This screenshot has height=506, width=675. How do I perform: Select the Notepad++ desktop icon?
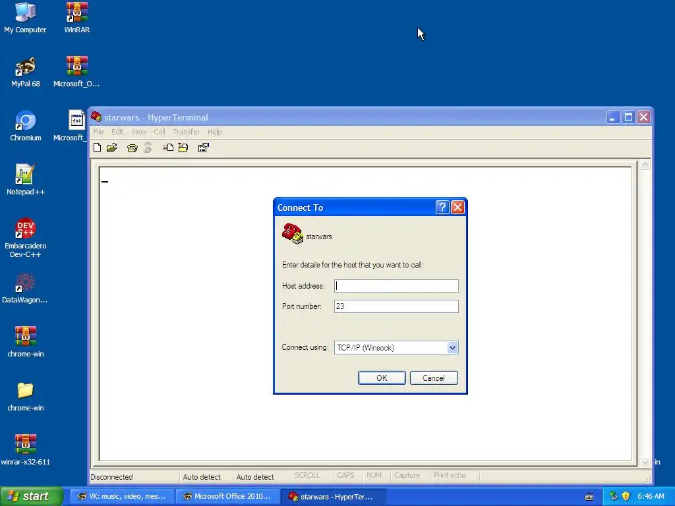(x=25, y=180)
